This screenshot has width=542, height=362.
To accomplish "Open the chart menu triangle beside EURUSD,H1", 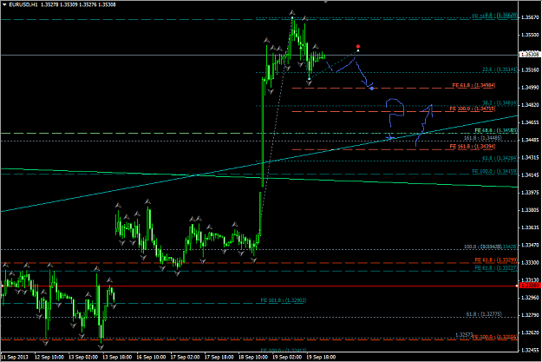I will [x=4, y=4].
